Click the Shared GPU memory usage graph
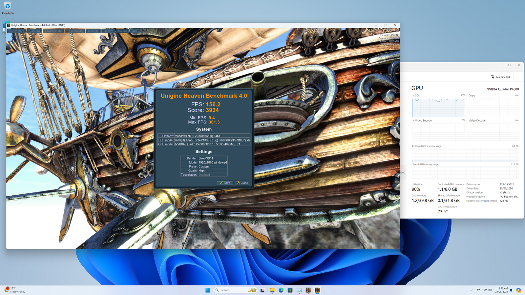The image size is (525, 295). pyautogui.click(x=465, y=173)
